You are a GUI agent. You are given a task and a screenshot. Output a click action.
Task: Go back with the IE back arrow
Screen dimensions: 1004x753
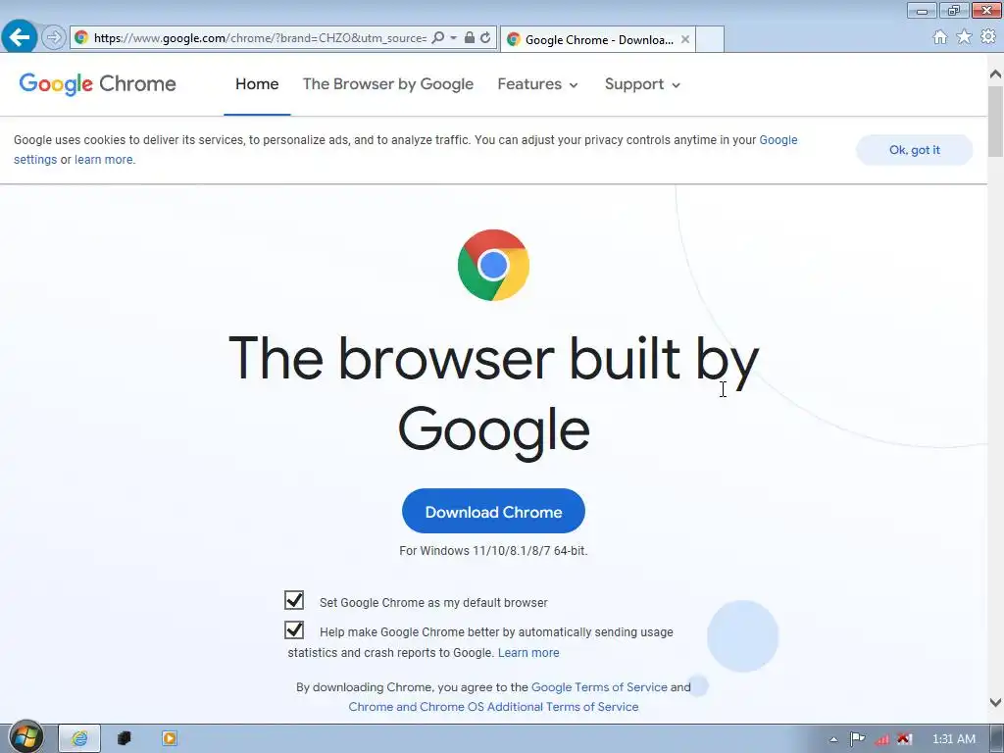tap(19, 37)
